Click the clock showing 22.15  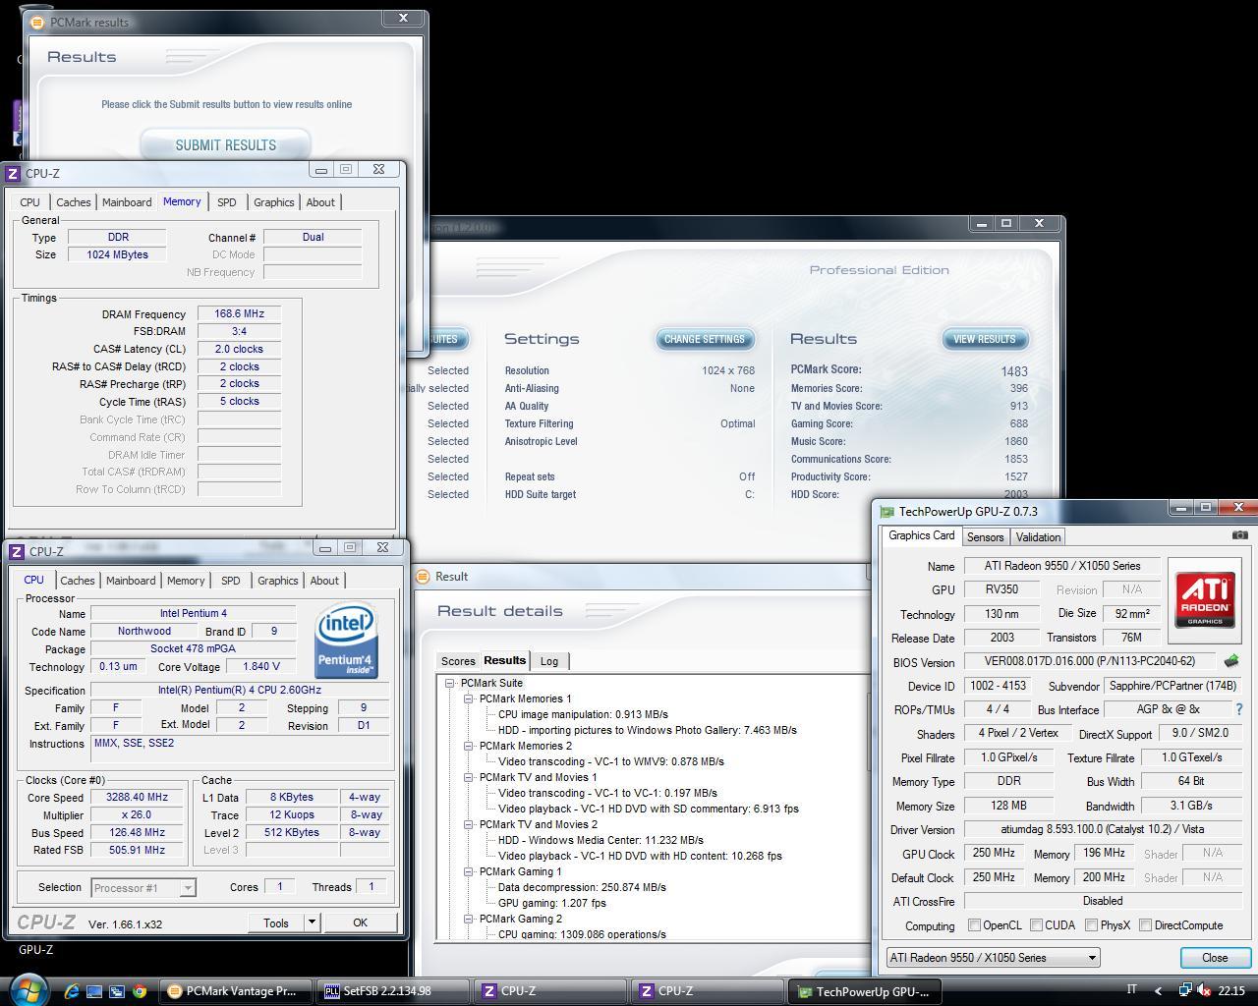pyautogui.click(x=1231, y=990)
